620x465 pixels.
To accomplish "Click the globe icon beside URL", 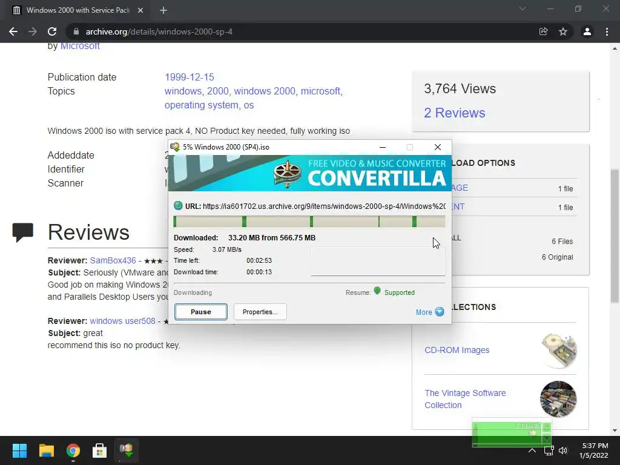I will [178, 206].
